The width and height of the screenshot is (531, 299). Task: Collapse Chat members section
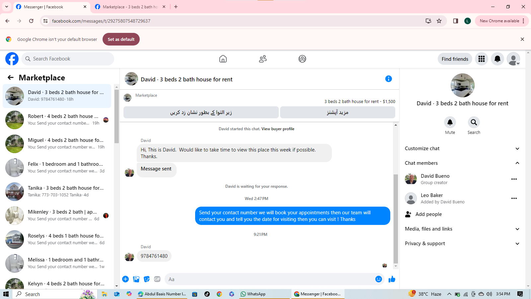click(462, 163)
